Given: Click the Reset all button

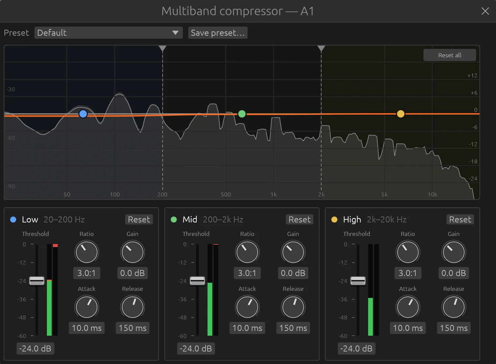Looking at the screenshot, I should tap(449, 55).
